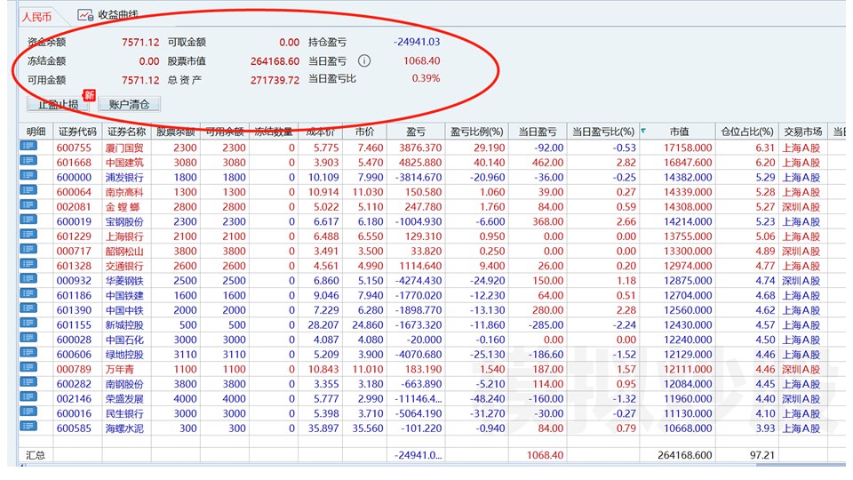853x480 pixels.
Task: Click total market value 264168.600 in 汇总 row
Action: pos(684,455)
